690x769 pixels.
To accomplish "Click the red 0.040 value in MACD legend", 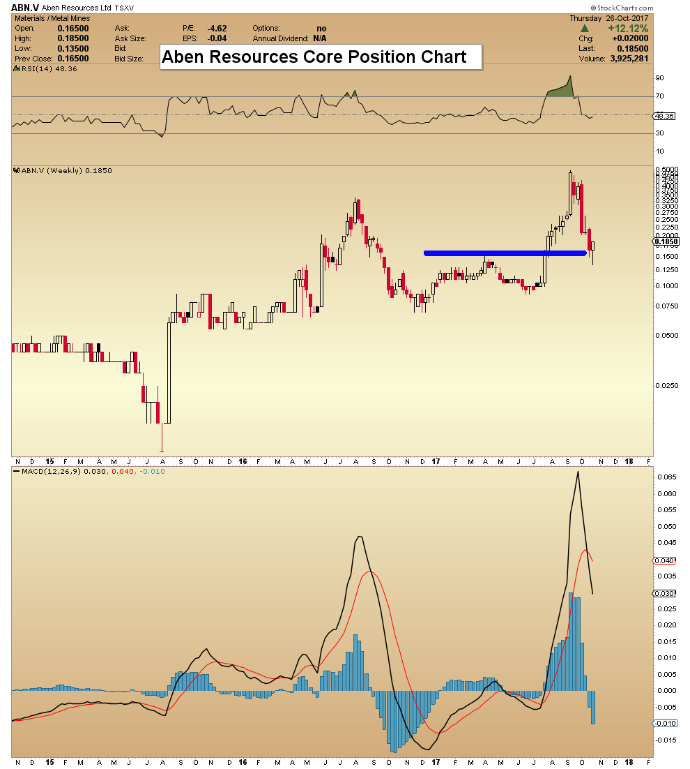I will tap(123, 472).
